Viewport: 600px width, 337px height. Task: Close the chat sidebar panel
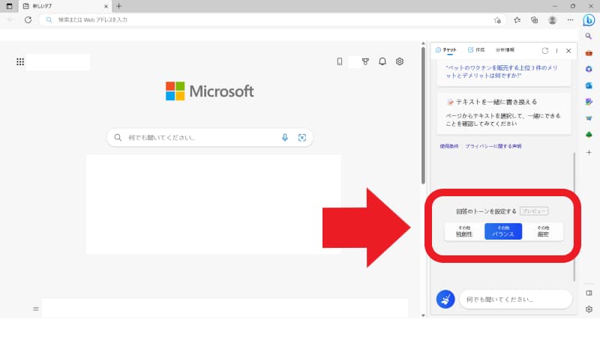[568, 50]
